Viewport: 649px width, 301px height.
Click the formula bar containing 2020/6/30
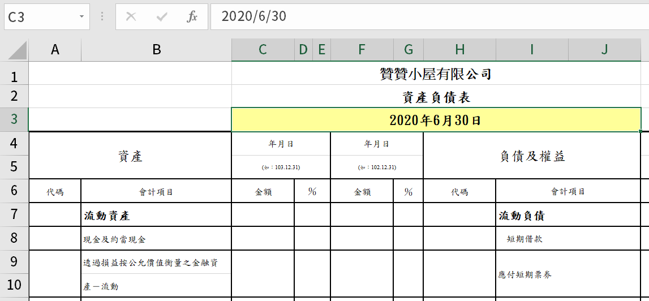[429, 17]
